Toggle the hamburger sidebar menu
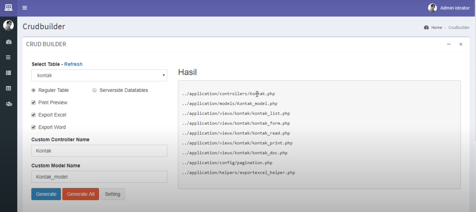476x212 pixels. click(25, 8)
